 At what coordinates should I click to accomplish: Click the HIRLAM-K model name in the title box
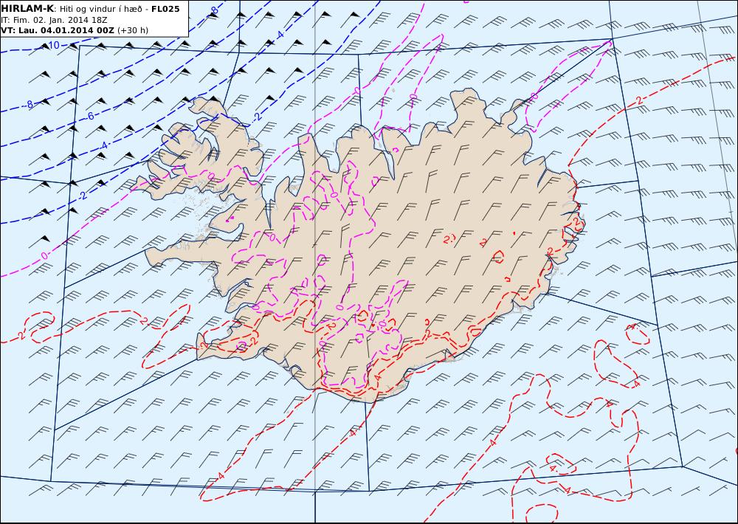(x=27, y=9)
